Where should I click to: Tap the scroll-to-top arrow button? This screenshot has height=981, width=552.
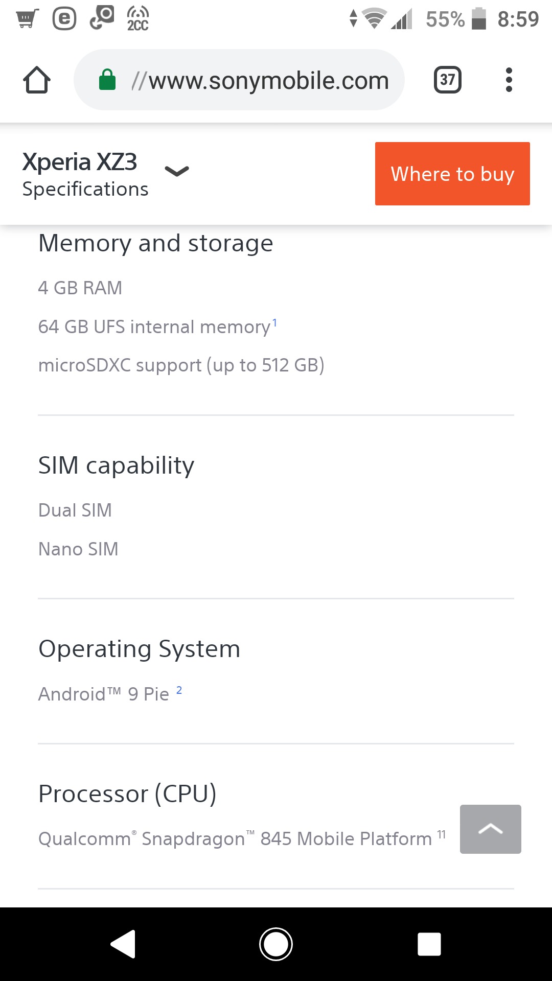491,829
